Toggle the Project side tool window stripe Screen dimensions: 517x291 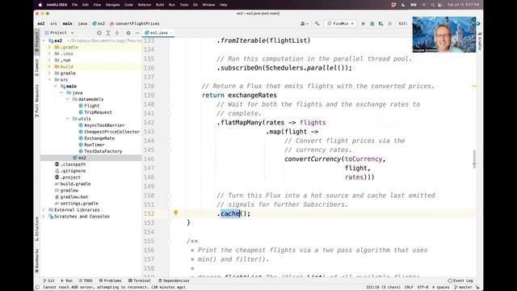tap(37, 41)
